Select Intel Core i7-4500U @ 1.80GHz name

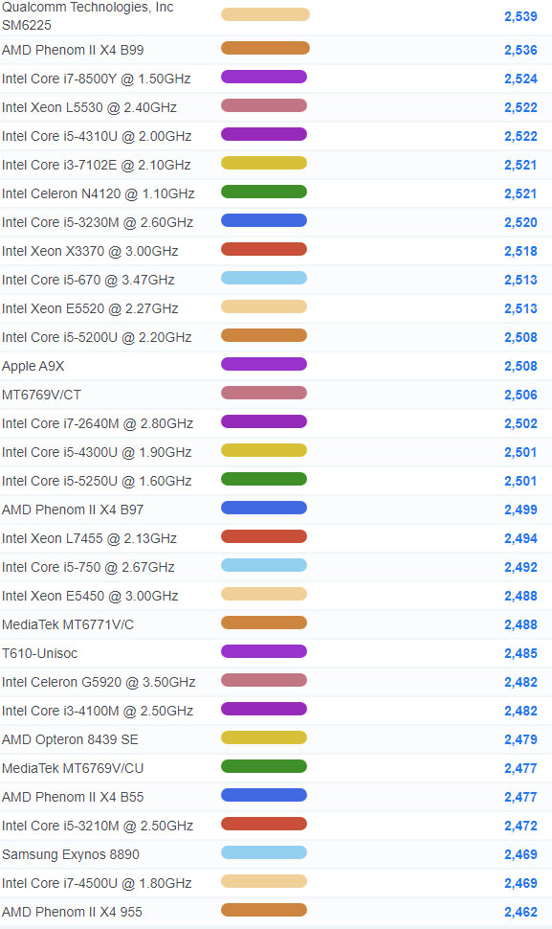click(x=97, y=883)
